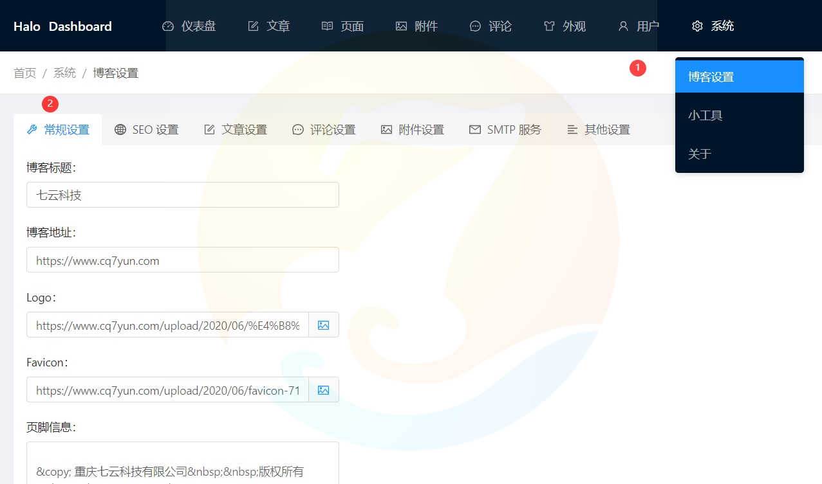Select 博客设置 in system dropdown
Screen dimensions: 822x484
pyautogui.click(x=740, y=76)
